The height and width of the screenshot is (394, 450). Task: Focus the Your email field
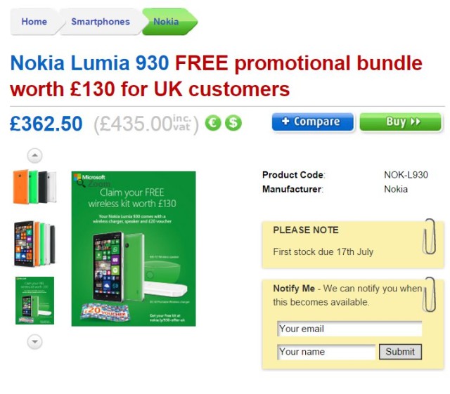click(349, 329)
